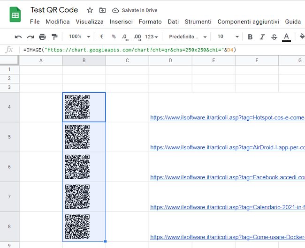Open the Guida menu
Image resolution: width=305 pixels, height=248 pixels.
[x=293, y=22]
